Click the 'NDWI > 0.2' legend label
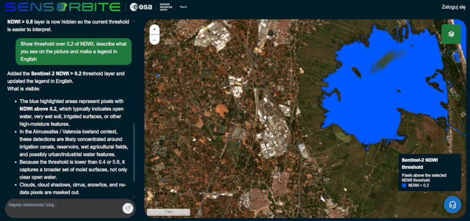The height and width of the screenshot is (221, 470). [x=418, y=185]
